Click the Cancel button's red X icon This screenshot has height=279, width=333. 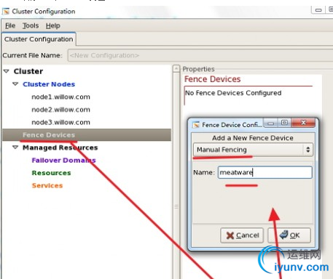[230, 235]
